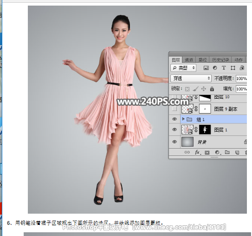Click chain link icon on 图层 1

[196, 129]
